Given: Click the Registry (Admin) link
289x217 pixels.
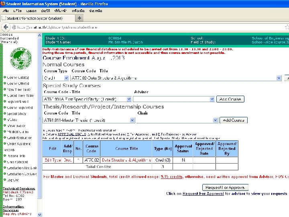Looking at the screenshot, I should (x=17, y=214).
